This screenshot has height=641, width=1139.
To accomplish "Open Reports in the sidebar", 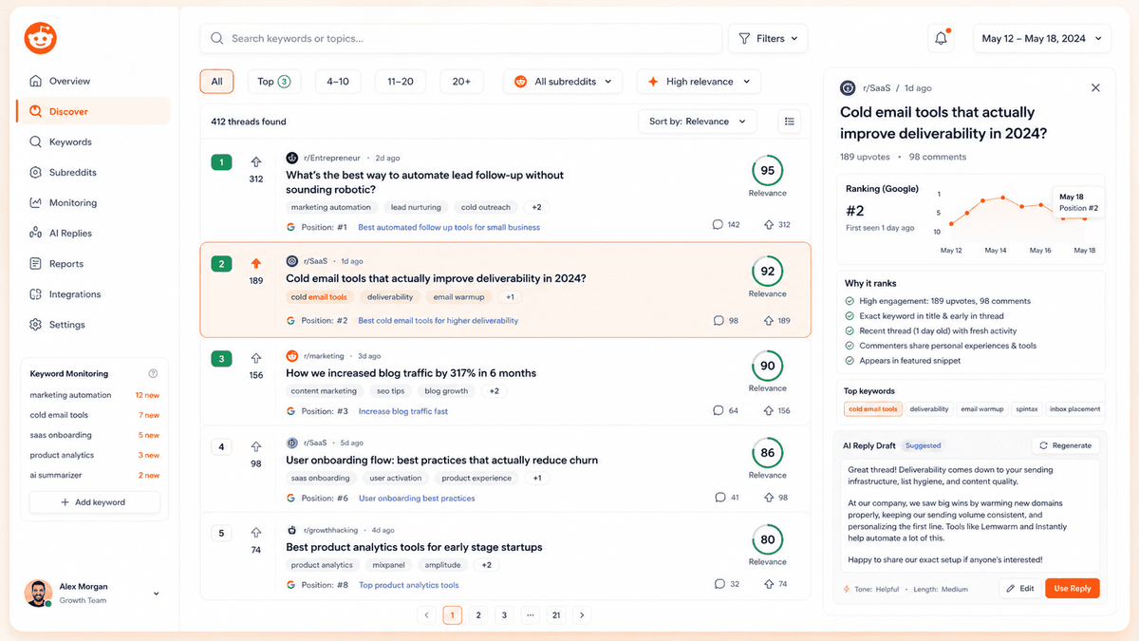I will (93, 264).
